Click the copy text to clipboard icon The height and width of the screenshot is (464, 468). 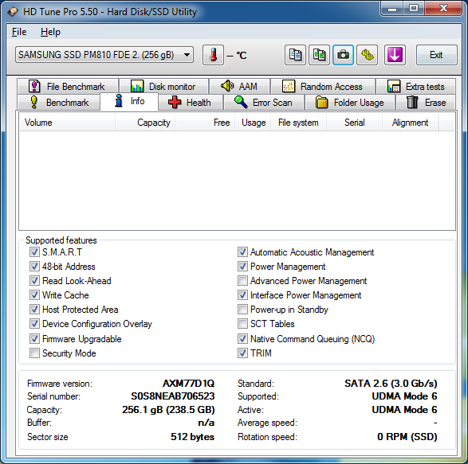[295, 55]
